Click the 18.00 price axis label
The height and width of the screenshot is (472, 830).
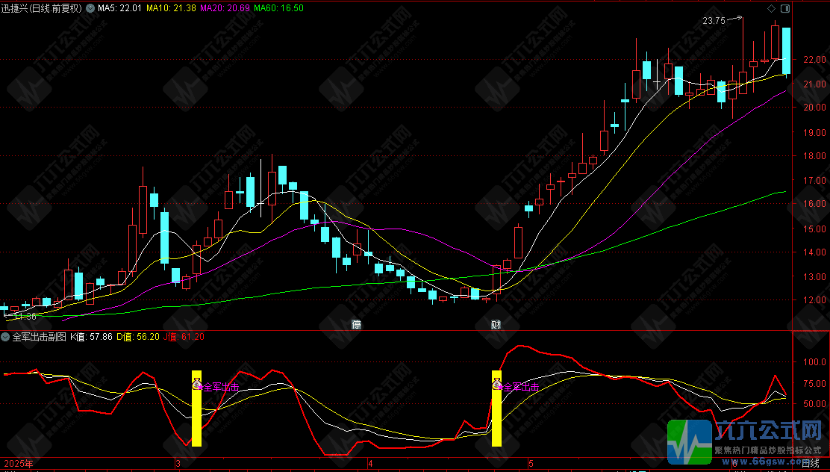(814, 156)
